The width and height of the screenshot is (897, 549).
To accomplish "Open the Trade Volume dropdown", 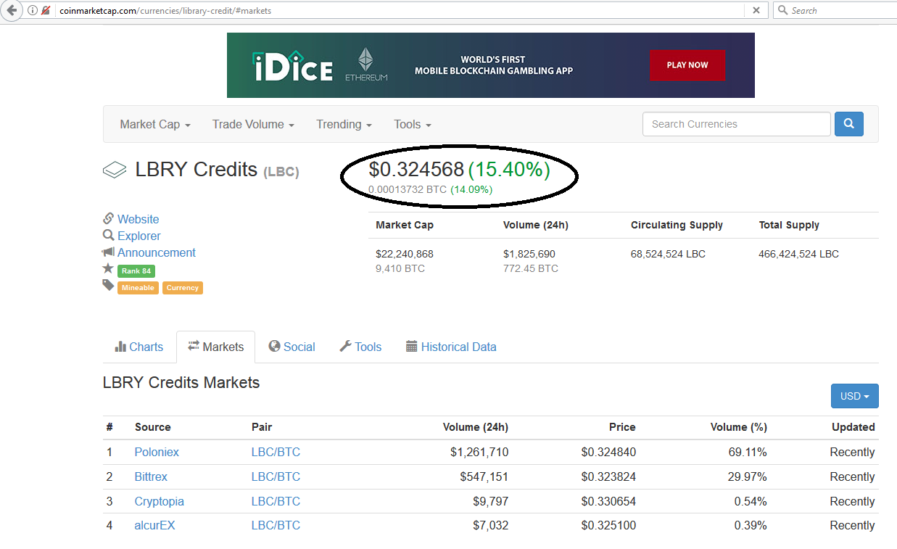I will pyautogui.click(x=252, y=124).
